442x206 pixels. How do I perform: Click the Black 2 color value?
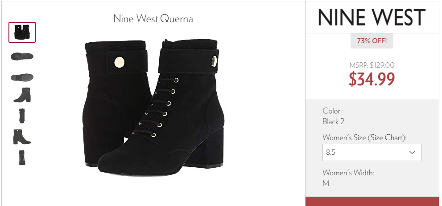[x=334, y=122]
